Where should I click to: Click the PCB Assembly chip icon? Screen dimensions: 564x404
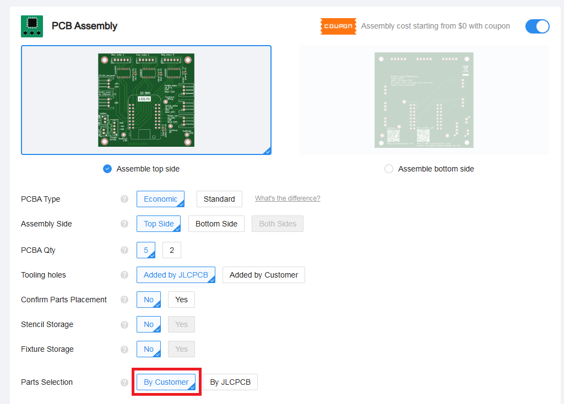[x=32, y=26]
